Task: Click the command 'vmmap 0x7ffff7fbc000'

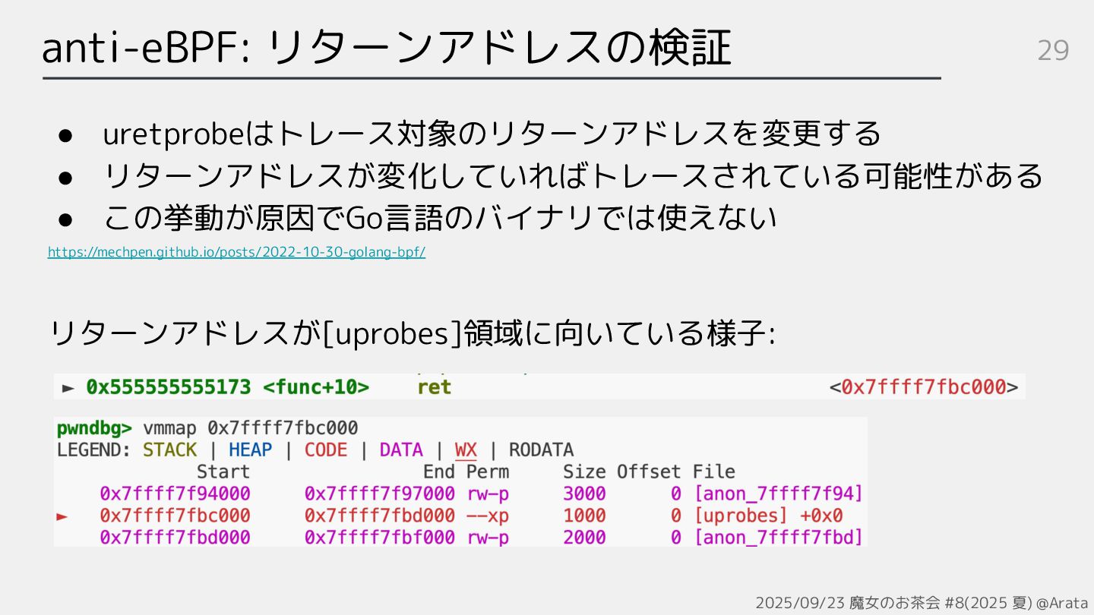Action: (250, 428)
